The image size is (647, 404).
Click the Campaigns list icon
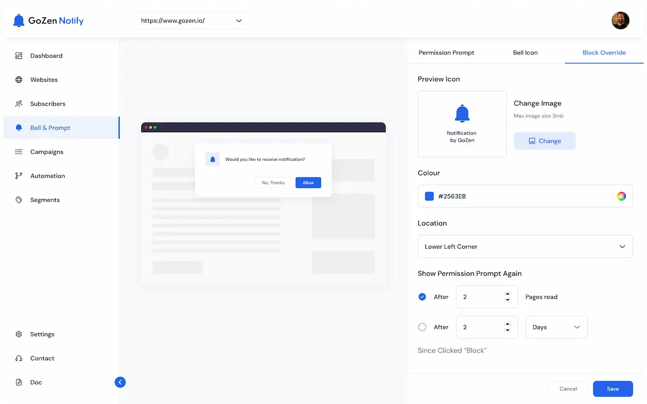pos(19,152)
